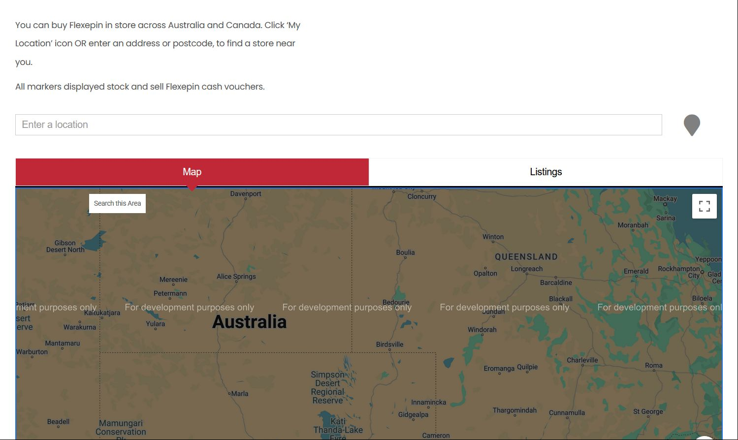Click Warburton on the map
Screen dimensions: 738x440
32,352
